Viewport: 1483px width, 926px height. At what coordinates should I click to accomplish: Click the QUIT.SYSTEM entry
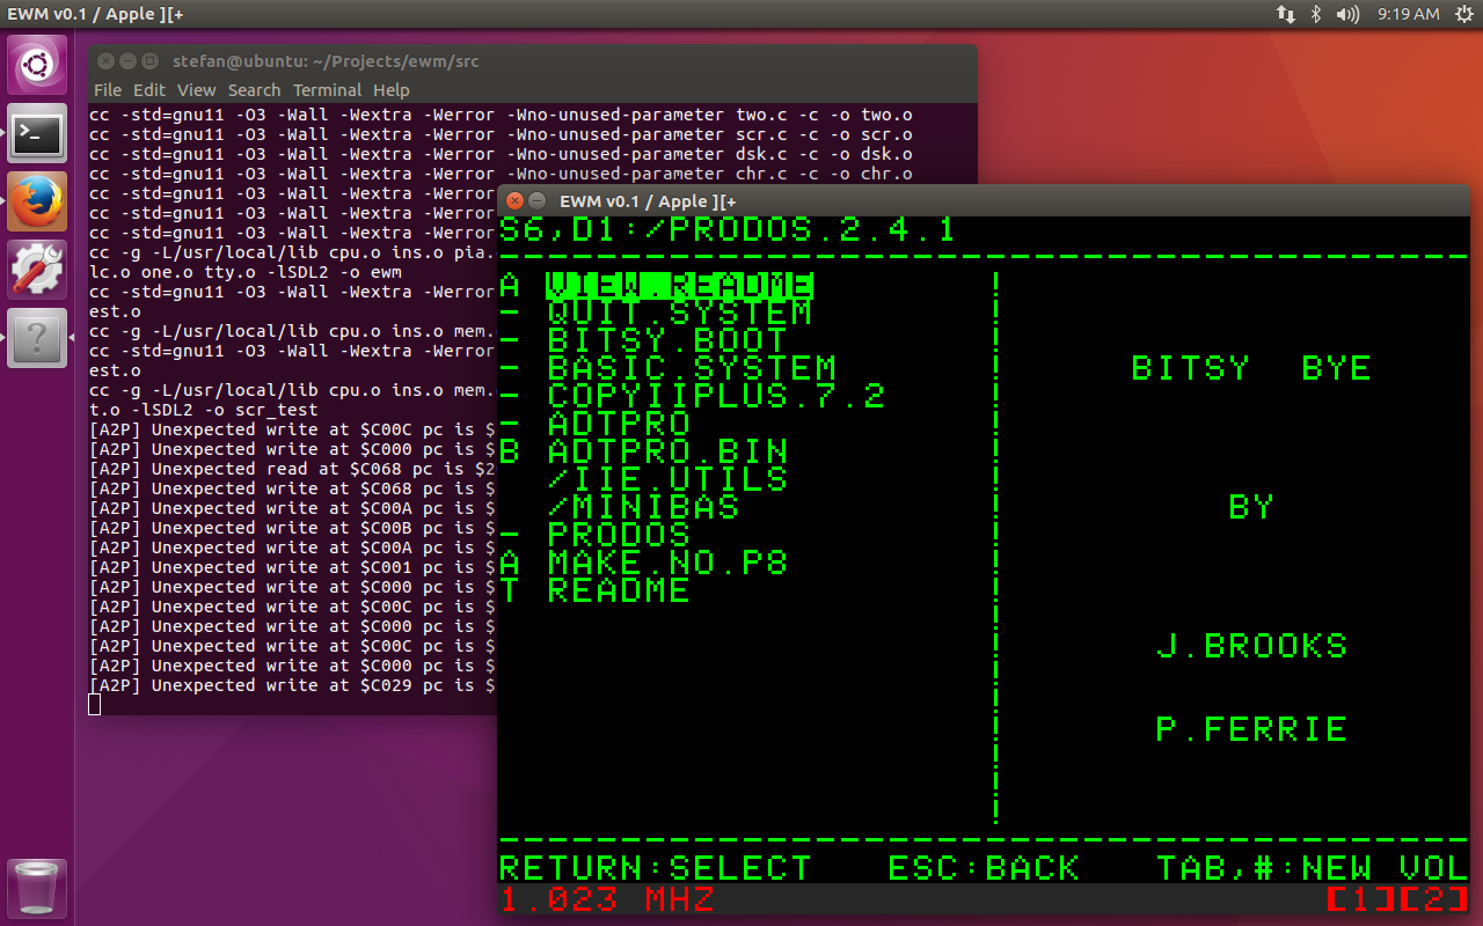click(679, 313)
